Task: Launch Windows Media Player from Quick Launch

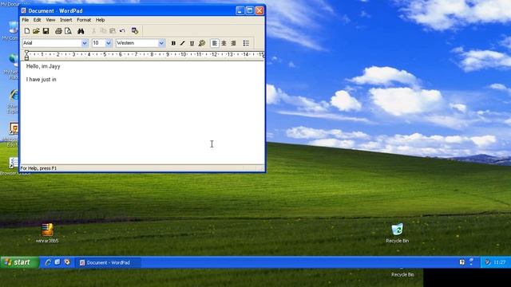Action: (x=67, y=262)
